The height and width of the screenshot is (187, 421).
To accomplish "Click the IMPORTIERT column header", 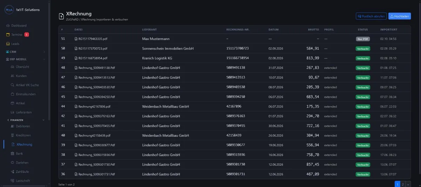I will 389,29.
